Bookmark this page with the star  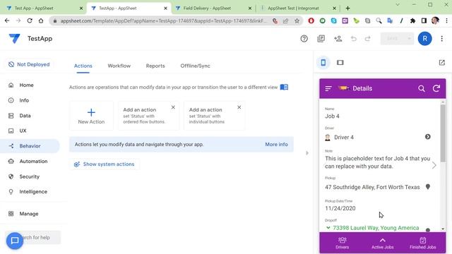tap(297, 20)
